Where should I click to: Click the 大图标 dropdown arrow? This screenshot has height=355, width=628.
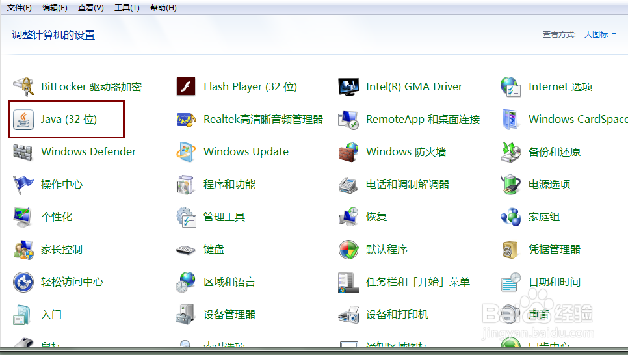614,34
